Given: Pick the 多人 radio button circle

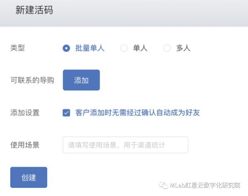Looking at the screenshot, I should pyautogui.click(x=167, y=48).
